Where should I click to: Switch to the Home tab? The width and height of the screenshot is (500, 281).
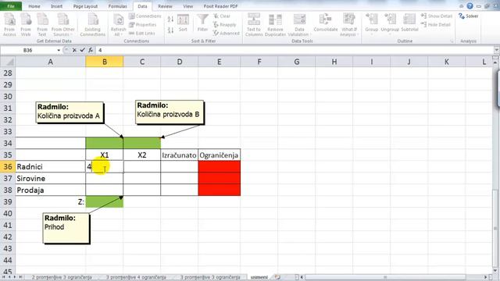(34, 6)
